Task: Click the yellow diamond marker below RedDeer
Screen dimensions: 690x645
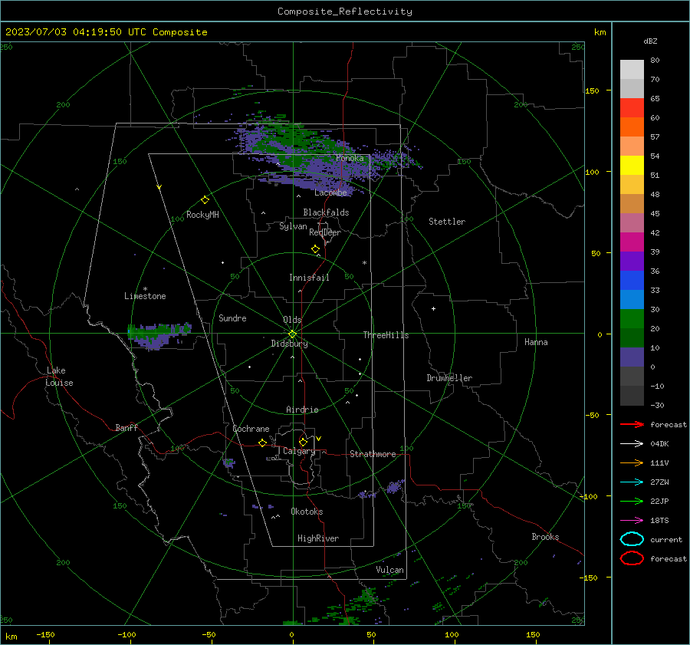Action: [315, 249]
